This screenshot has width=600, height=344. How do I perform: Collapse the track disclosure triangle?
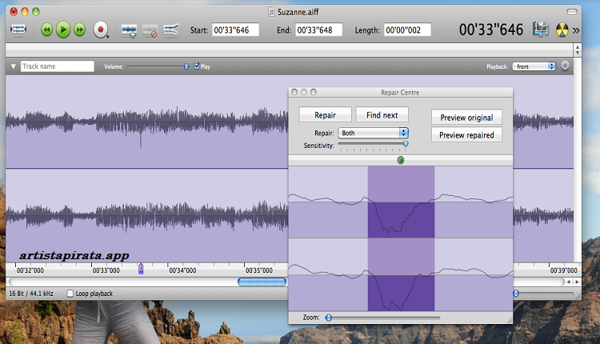tap(14, 66)
